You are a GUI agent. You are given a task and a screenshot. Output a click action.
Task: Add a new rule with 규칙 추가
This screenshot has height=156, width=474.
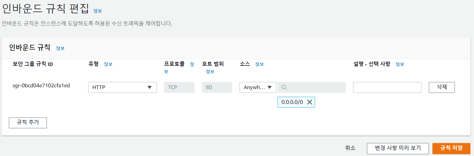tap(28, 123)
